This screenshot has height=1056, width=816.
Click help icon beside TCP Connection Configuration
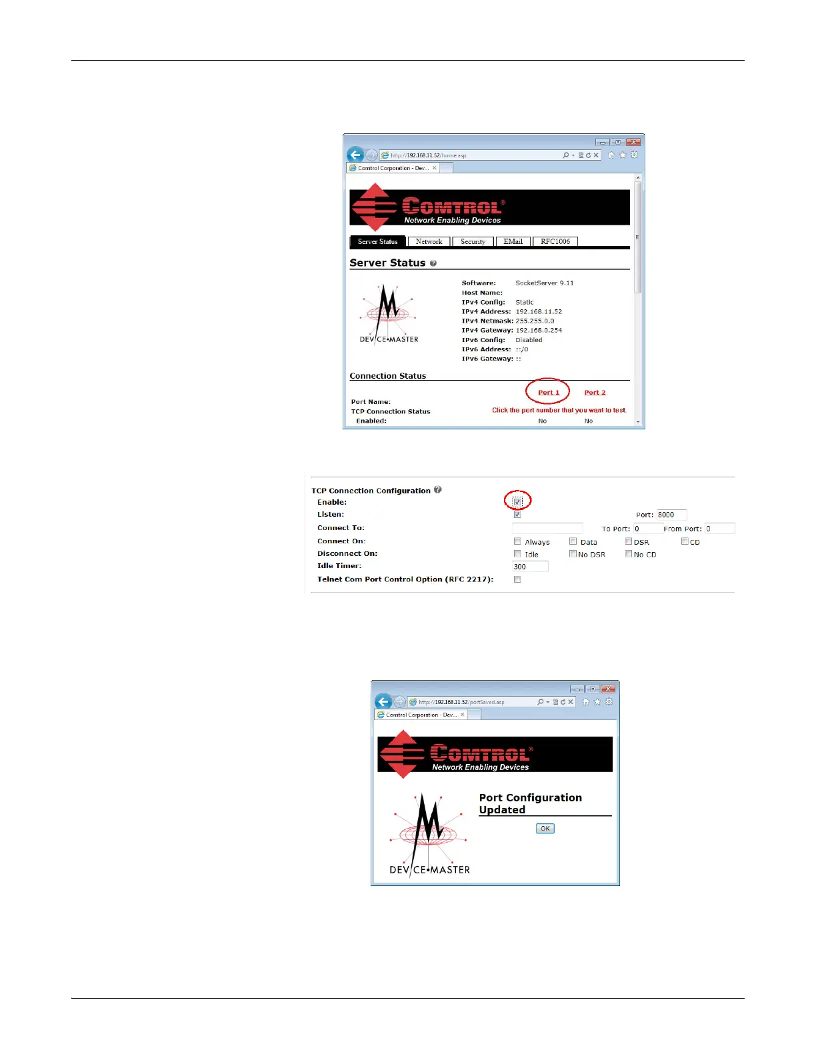[438, 490]
